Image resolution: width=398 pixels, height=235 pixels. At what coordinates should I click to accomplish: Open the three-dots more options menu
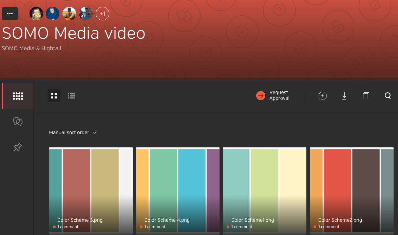click(10, 14)
